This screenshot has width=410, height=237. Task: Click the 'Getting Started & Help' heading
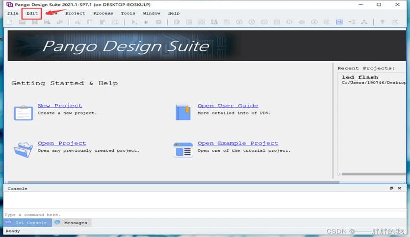[65, 83]
